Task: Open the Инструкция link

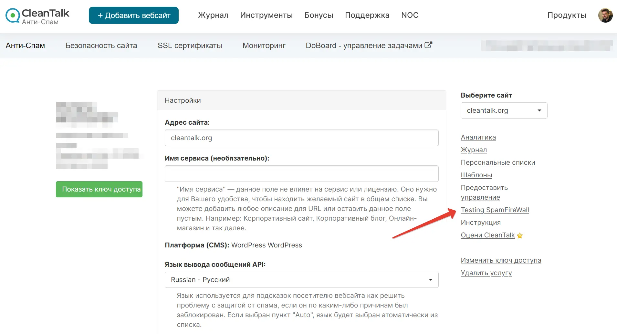Action: (x=481, y=223)
